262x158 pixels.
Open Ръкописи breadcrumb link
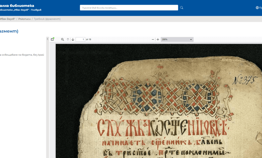[x=25, y=19]
